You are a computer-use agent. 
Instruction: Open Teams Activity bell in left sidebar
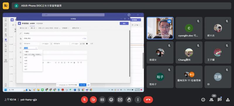[x=6, y=20]
